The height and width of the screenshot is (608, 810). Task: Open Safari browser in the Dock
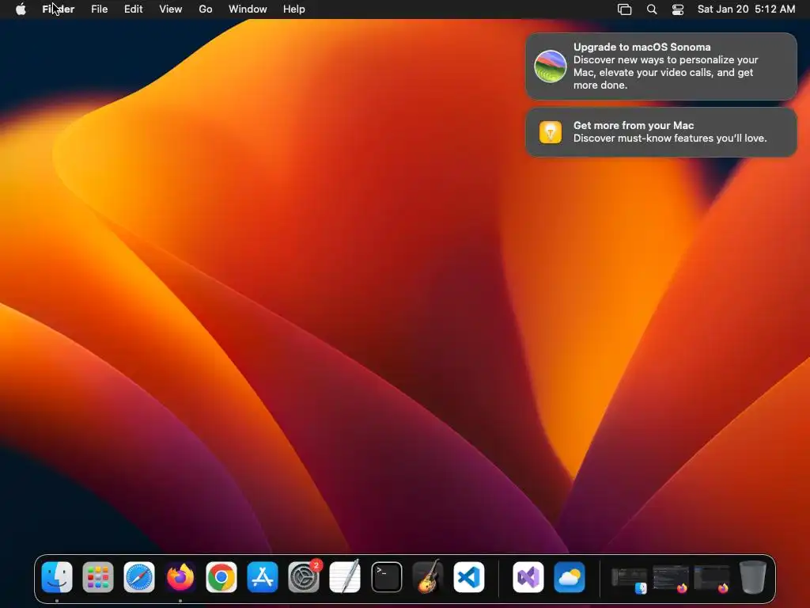[x=139, y=577]
